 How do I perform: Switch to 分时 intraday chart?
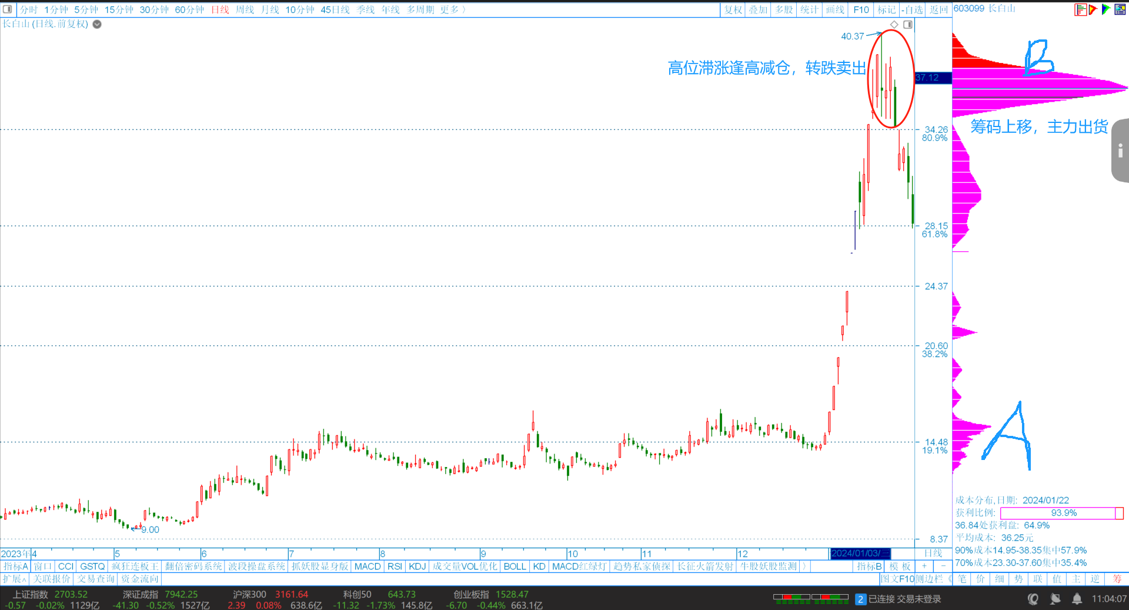point(28,9)
